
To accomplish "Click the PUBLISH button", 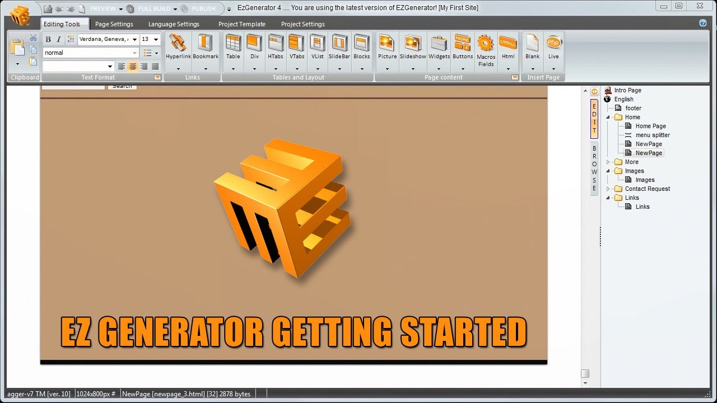I will (x=203, y=9).
